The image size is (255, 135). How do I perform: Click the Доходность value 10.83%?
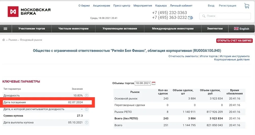(78, 95)
